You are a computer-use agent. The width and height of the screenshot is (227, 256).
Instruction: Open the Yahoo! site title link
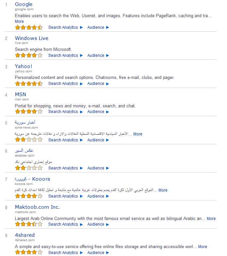click(x=23, y=66)
